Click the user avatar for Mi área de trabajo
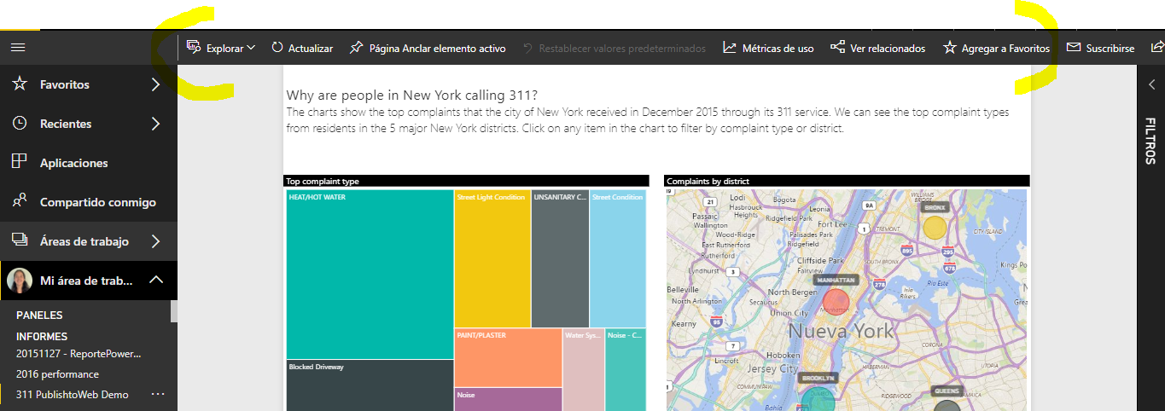 tap(20, 281)
